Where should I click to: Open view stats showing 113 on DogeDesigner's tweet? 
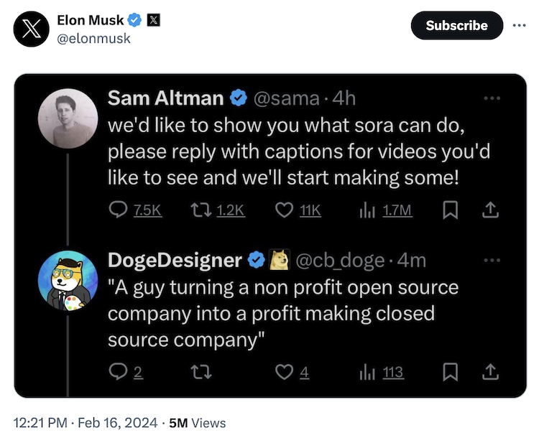pos(367,372)
